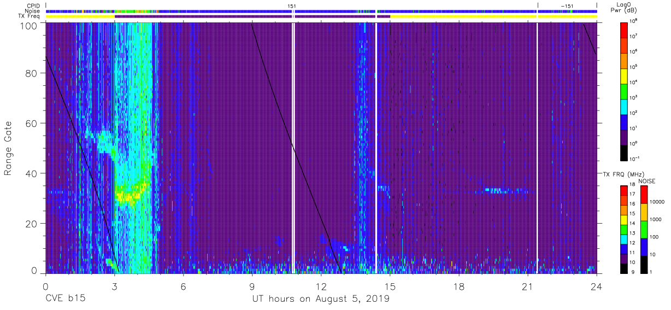Click the y-axis tick label '40'
Screen dimensions: 671x310
pyautogui.click(x=32, y=173)
